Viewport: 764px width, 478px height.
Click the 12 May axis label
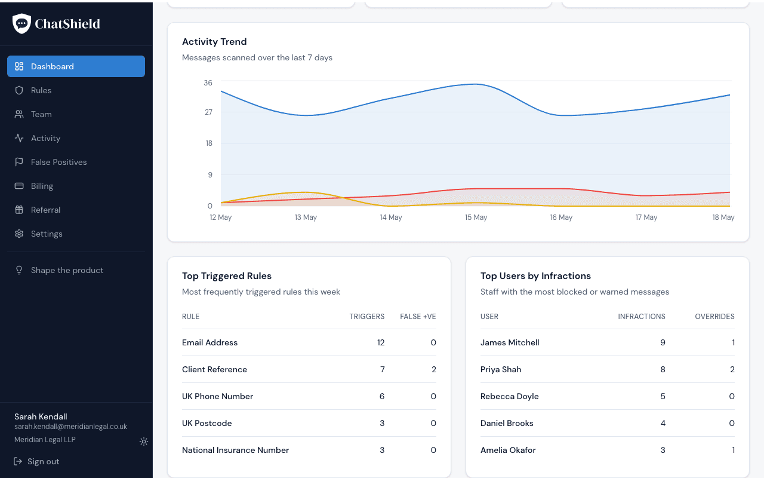pos(221,217)
